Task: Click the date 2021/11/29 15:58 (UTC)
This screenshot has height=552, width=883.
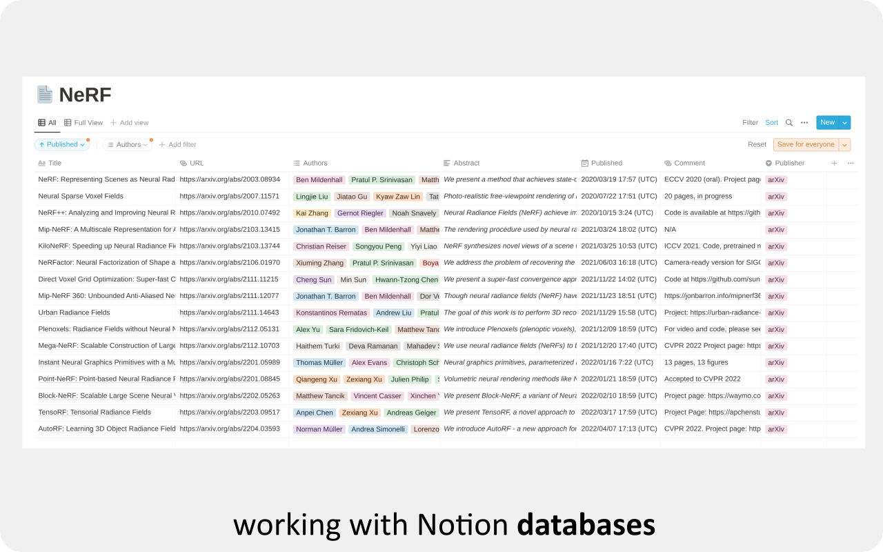Action: click(619, 313)
